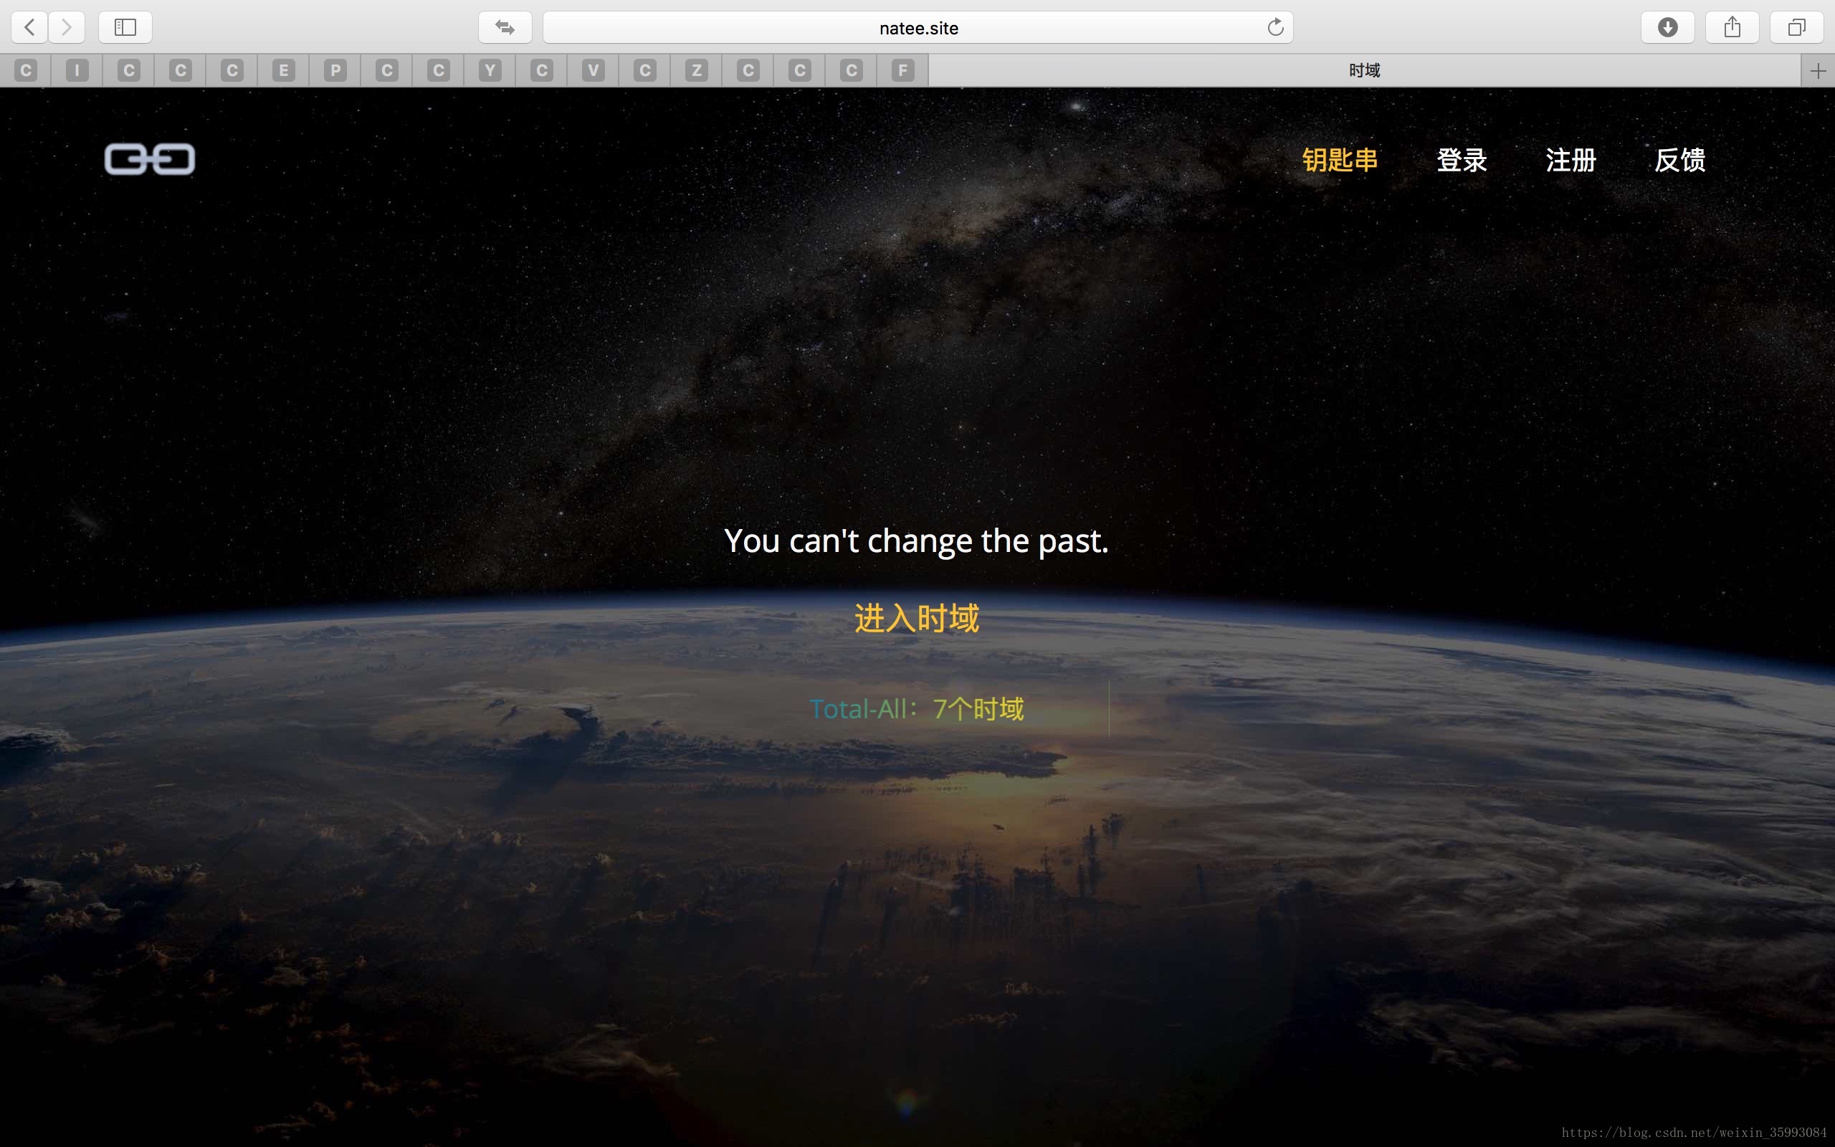Image resolution: width=1835 pixels, height=1147 pixels.
Task: Click the Total-All: 7个时域 text
Action: pyautogui.click(x=917, y=708)
